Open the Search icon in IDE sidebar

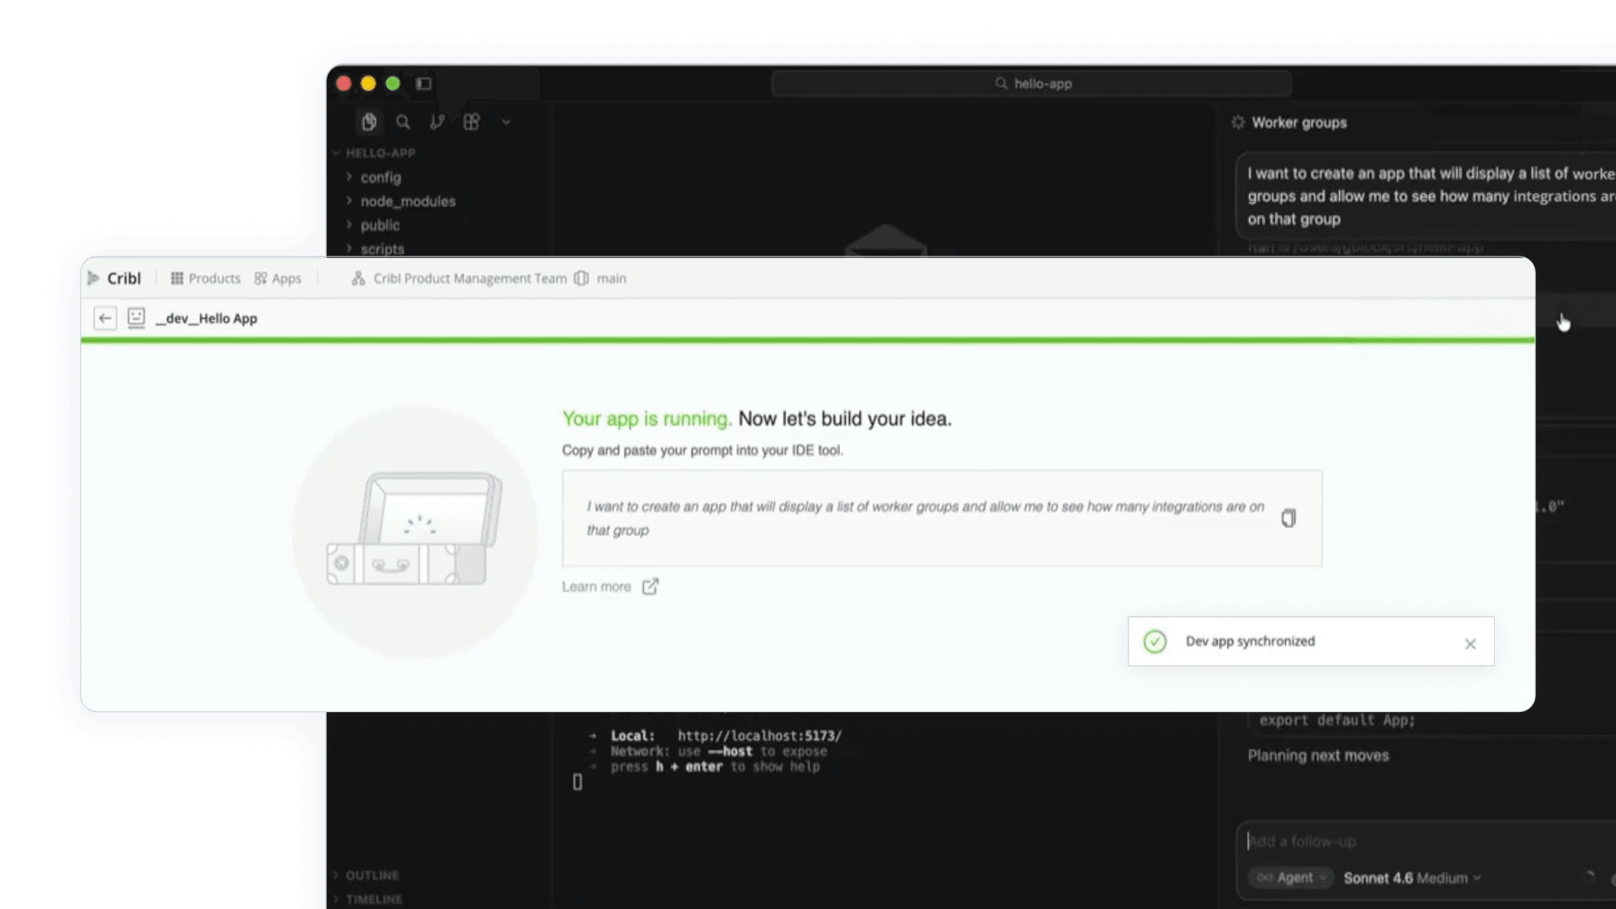pyautogui.click(x=403, y=122)
